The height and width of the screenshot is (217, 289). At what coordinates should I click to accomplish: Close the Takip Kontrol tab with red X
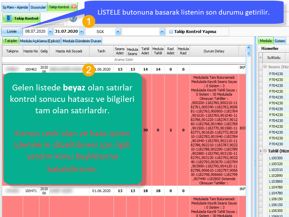(x=74, y=7)
